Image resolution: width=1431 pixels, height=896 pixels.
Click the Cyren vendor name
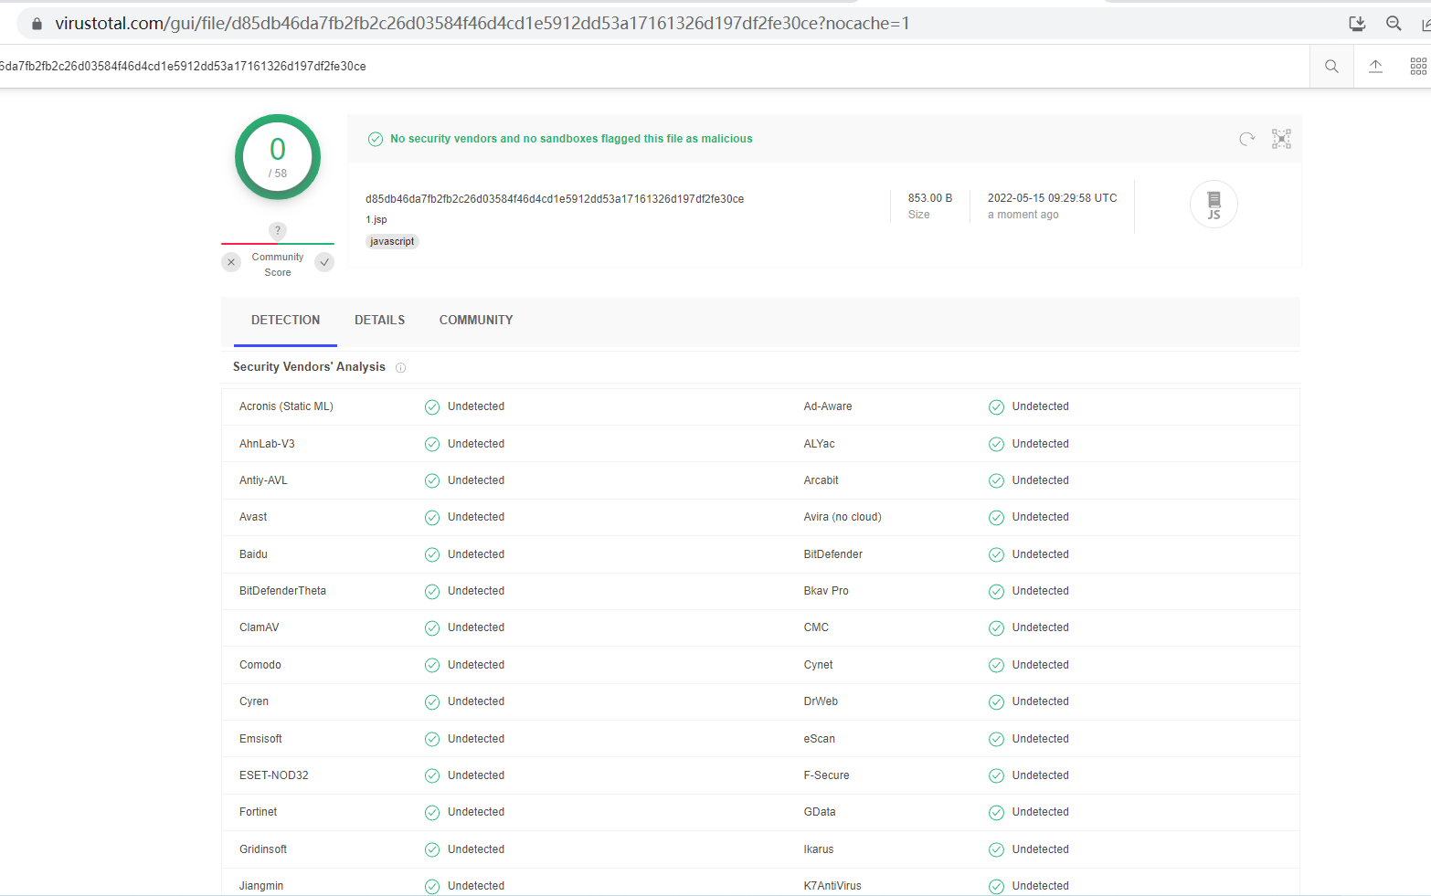click(x=254, y=701)
